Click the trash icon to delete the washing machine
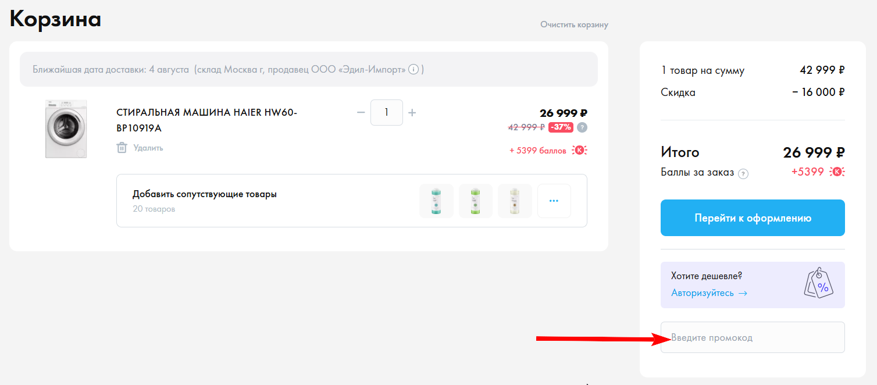The height and width of the screenshot is (385, 877). [122, 148]
